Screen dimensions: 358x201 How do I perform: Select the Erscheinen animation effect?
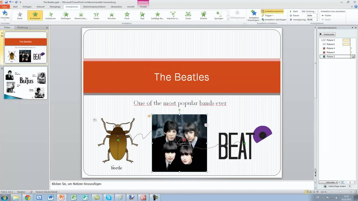[35, 16]
